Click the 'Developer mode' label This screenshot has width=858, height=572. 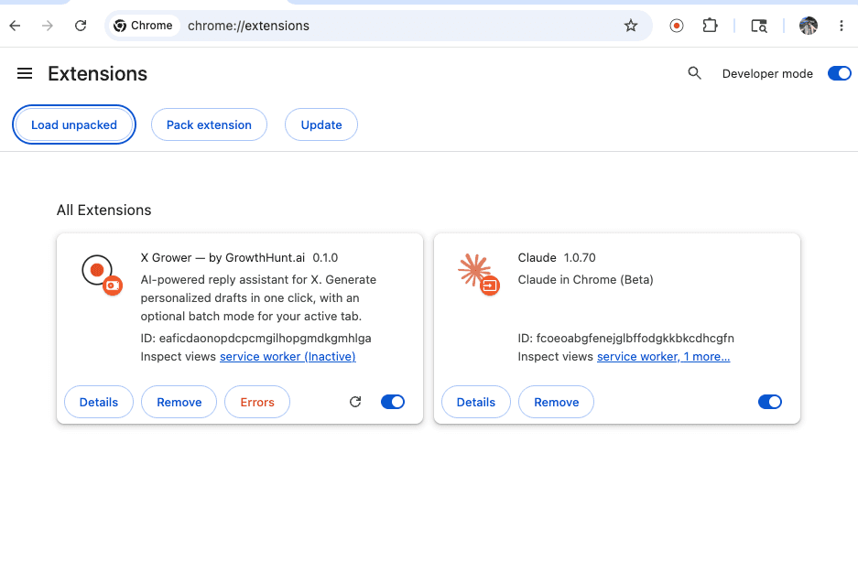pos(767,74)
